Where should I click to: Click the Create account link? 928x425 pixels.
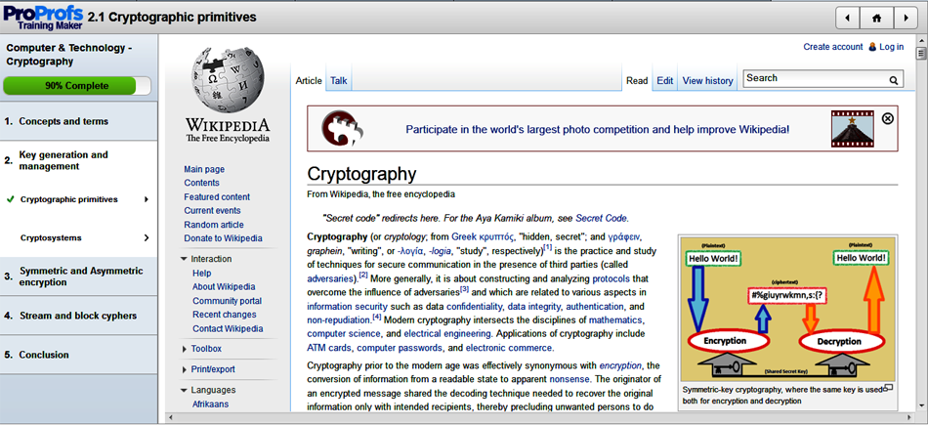[832, 47]
